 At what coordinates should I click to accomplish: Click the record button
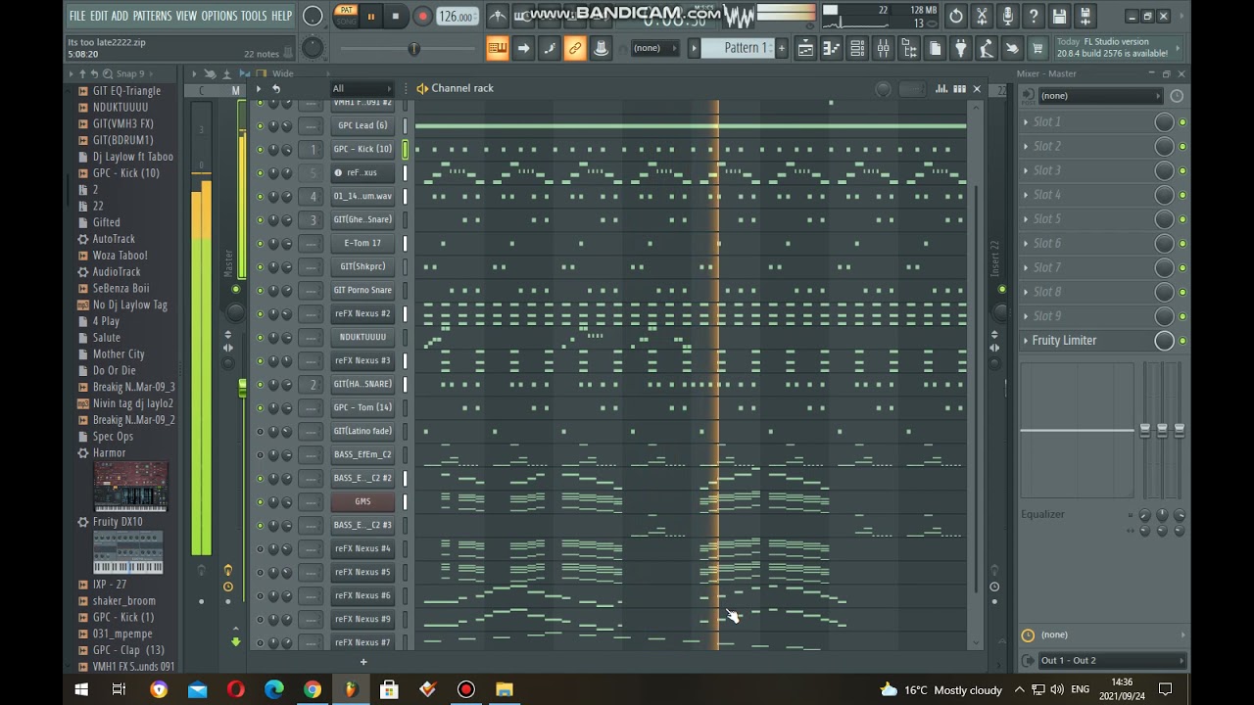click(x=423, y=17)
